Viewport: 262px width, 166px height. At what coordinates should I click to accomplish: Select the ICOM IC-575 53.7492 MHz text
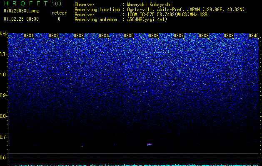pyautogui.click(x=167, y=15)
